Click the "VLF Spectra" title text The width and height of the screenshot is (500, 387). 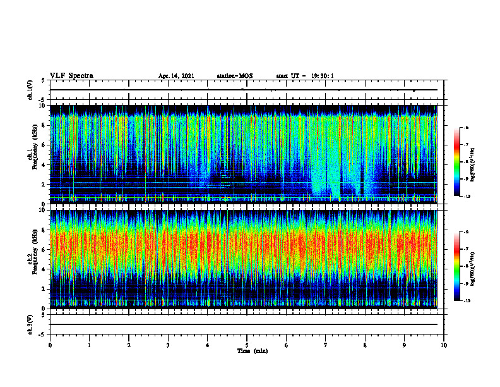coord(71,76)
